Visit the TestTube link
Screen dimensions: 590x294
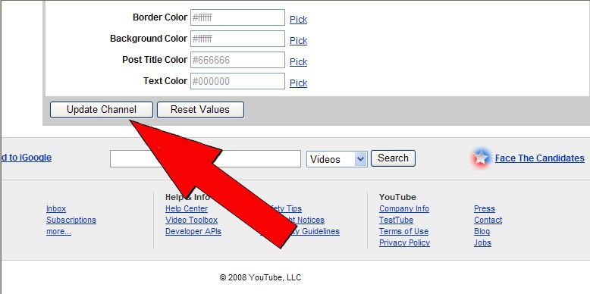pyautogui.click(x=396, y=220)
